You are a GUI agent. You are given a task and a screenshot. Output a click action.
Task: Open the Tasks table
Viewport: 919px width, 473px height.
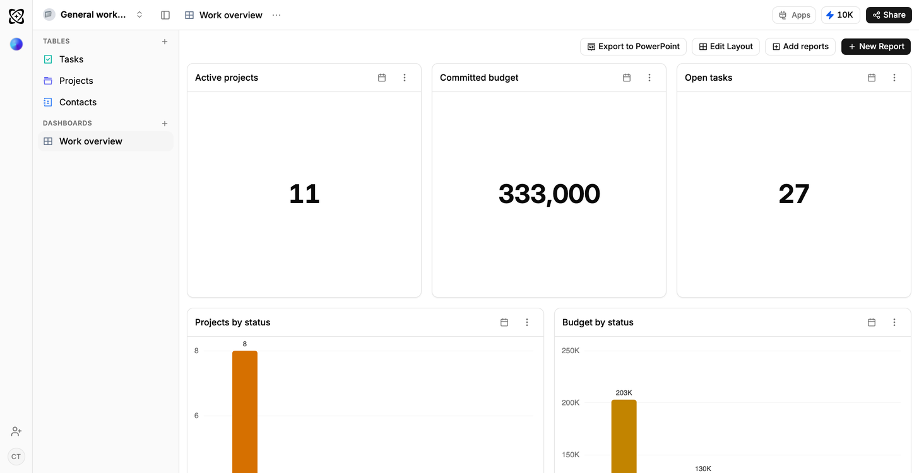pyautogui.click(x=105, y=59)
